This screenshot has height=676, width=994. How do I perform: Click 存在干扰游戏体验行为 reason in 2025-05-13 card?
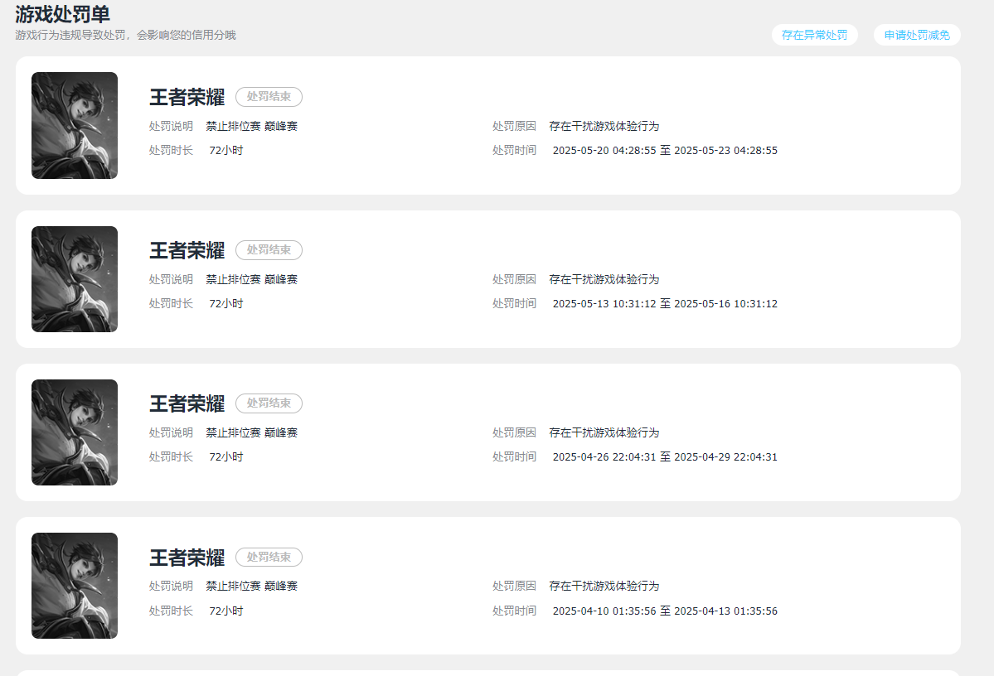coord(604,279)
